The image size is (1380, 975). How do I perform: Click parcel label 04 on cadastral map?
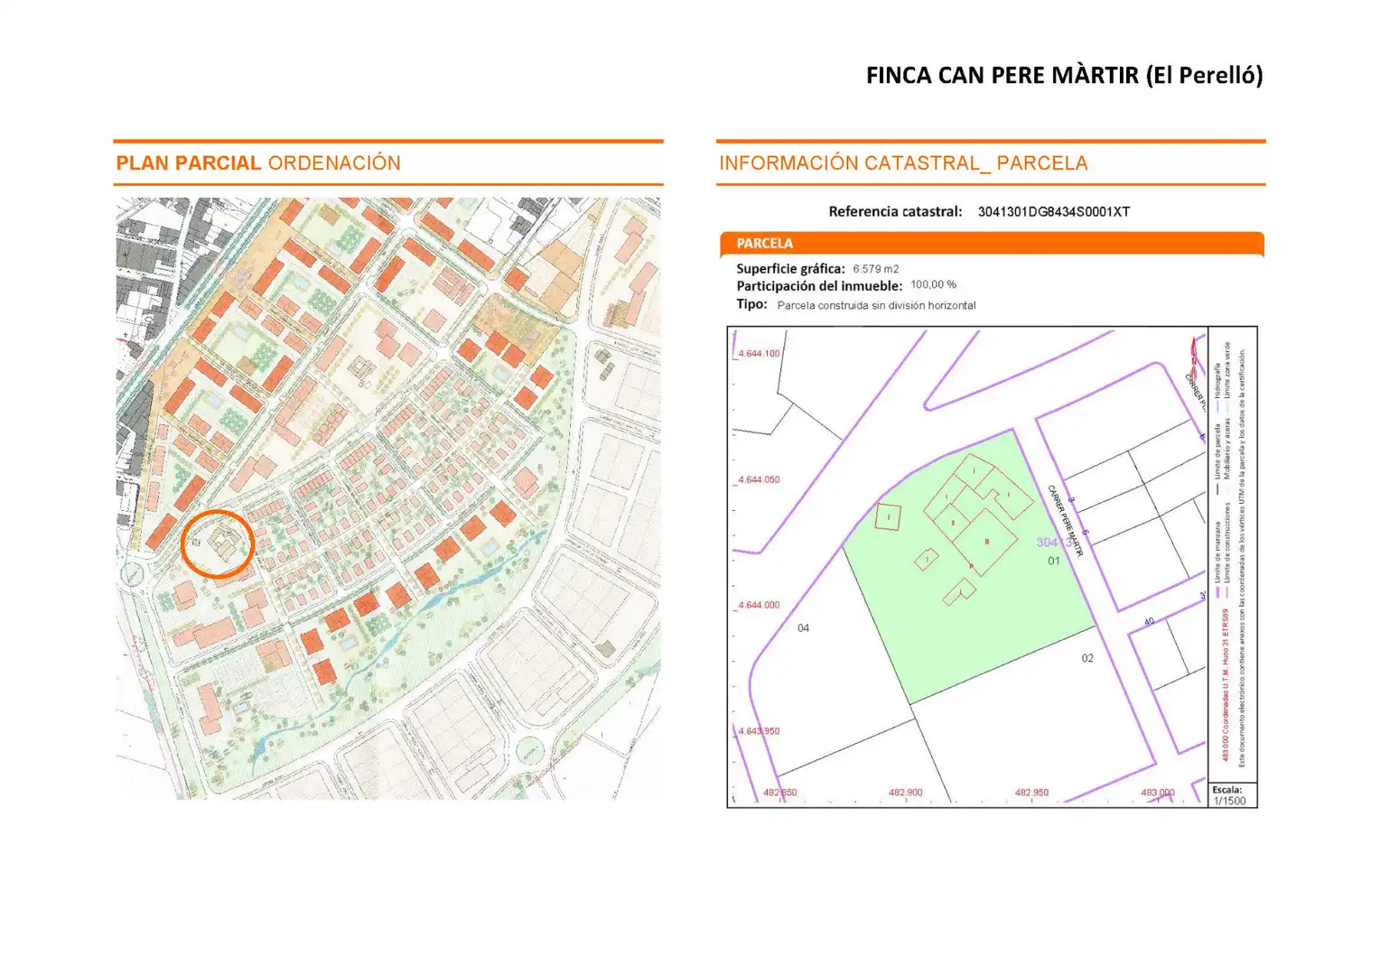click(x=803, y=627)
